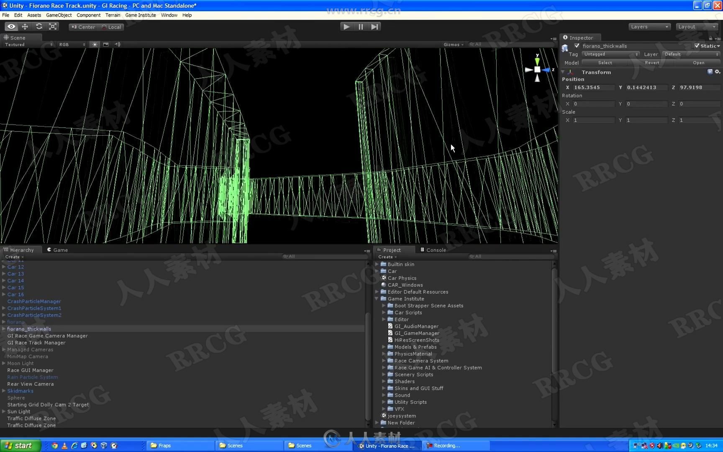This screenshot has width=723, height=452.
Task: Expand fiorano_thickwalls in Hierarchy
Action: pos(4,329)
